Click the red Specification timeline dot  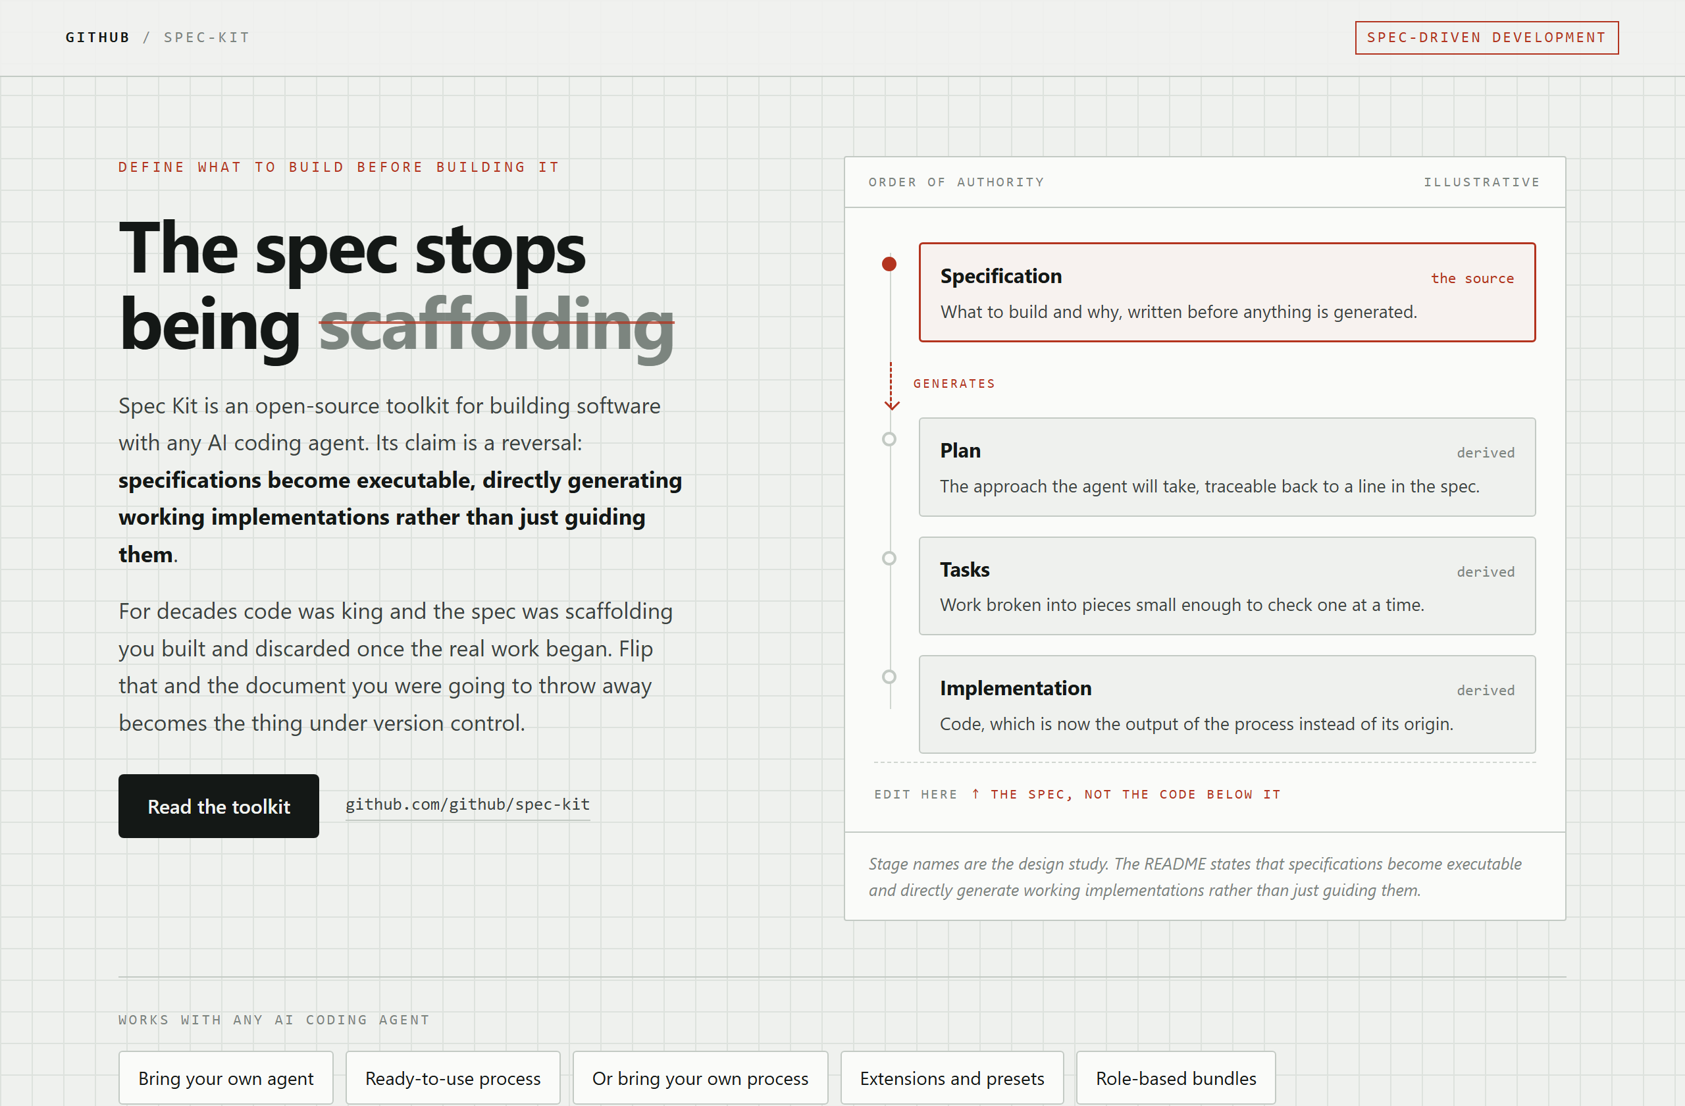click(x=889, y=264)
